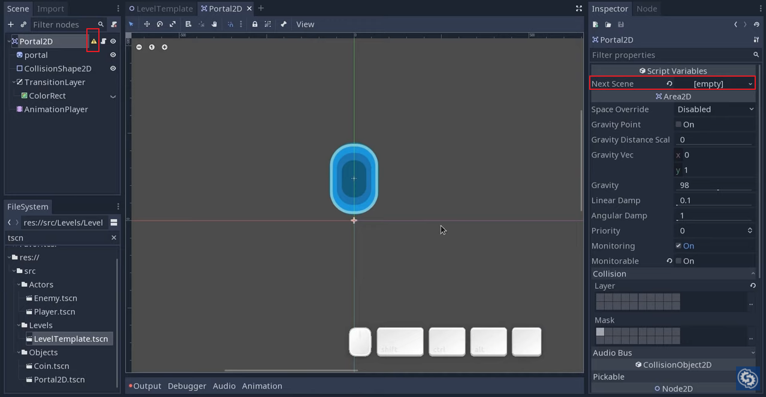The image size is (766, 397).
Task: Open the Portal2D node warning icon
Action: tap(94, 41)
